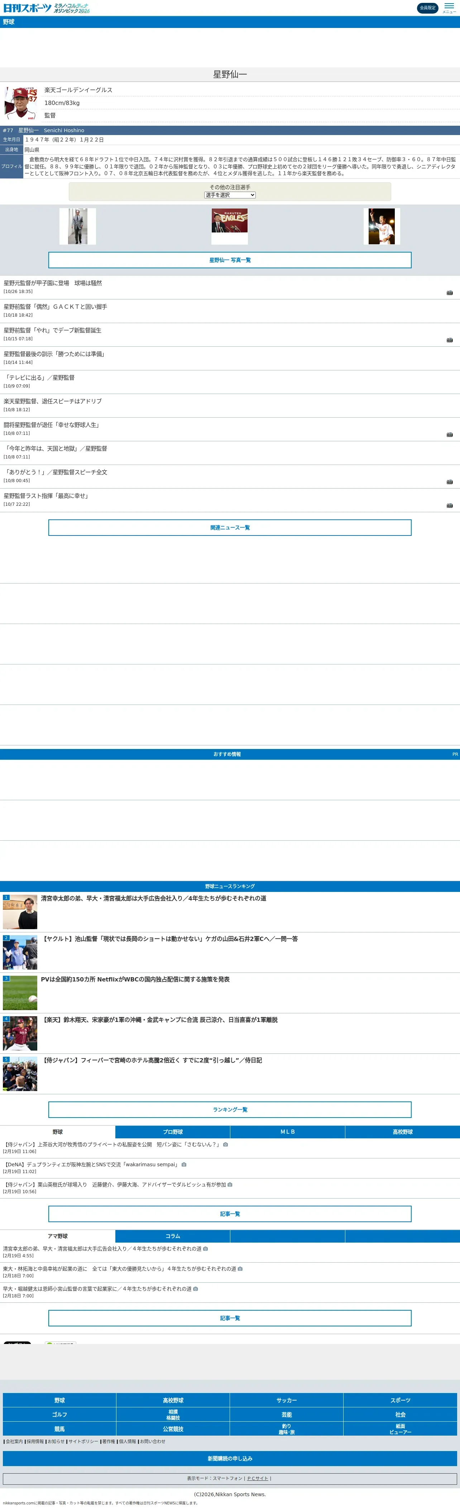
Task: Click camera icon beside スピーチ全文 article
Action: tap(450, 482)
